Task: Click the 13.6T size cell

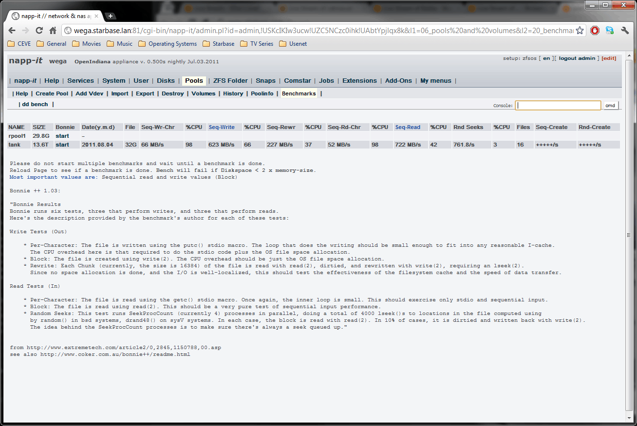Action: 40,145
